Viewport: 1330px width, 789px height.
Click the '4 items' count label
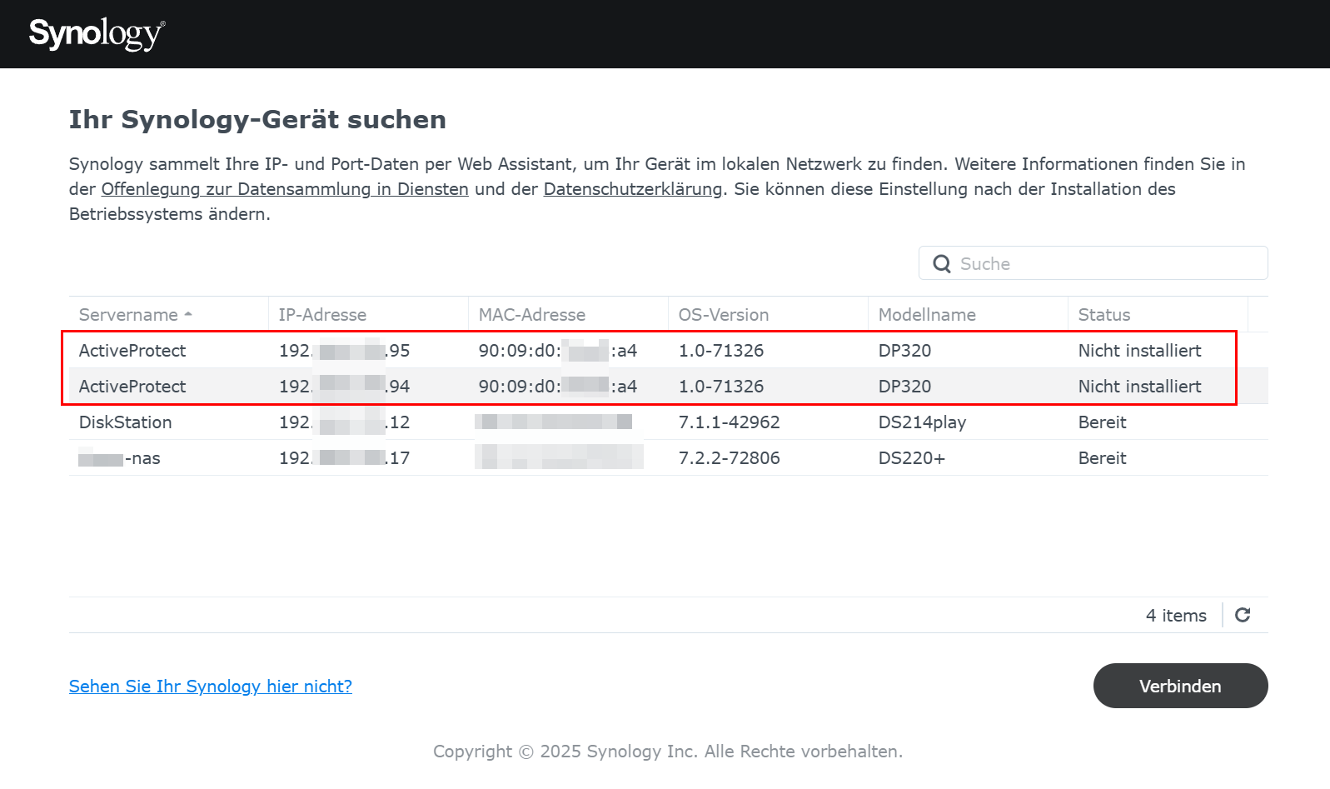tap(1176, 616)
